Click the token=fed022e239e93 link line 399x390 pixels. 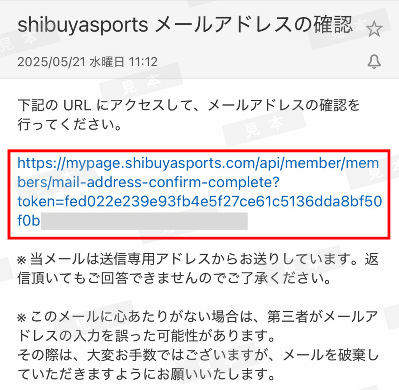coord(200,202)
